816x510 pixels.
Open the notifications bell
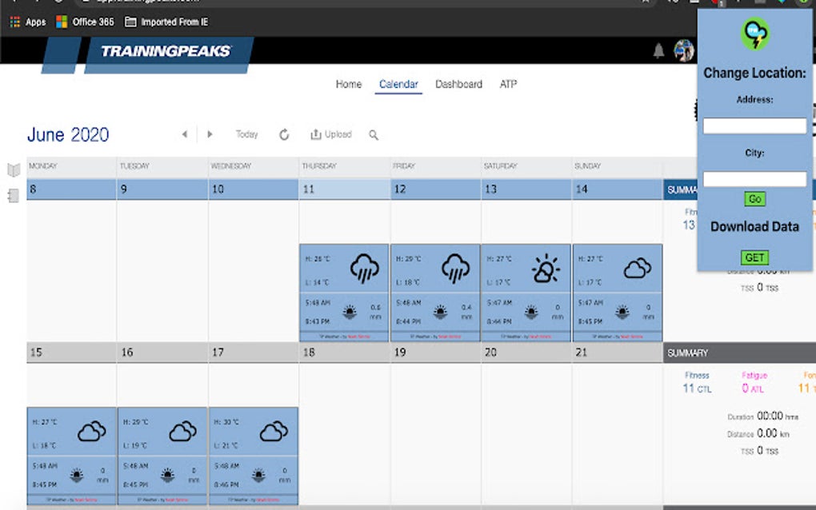coord(658,50)
